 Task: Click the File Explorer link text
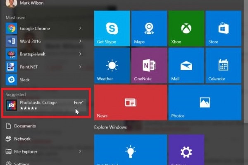(x=26, y=152)
